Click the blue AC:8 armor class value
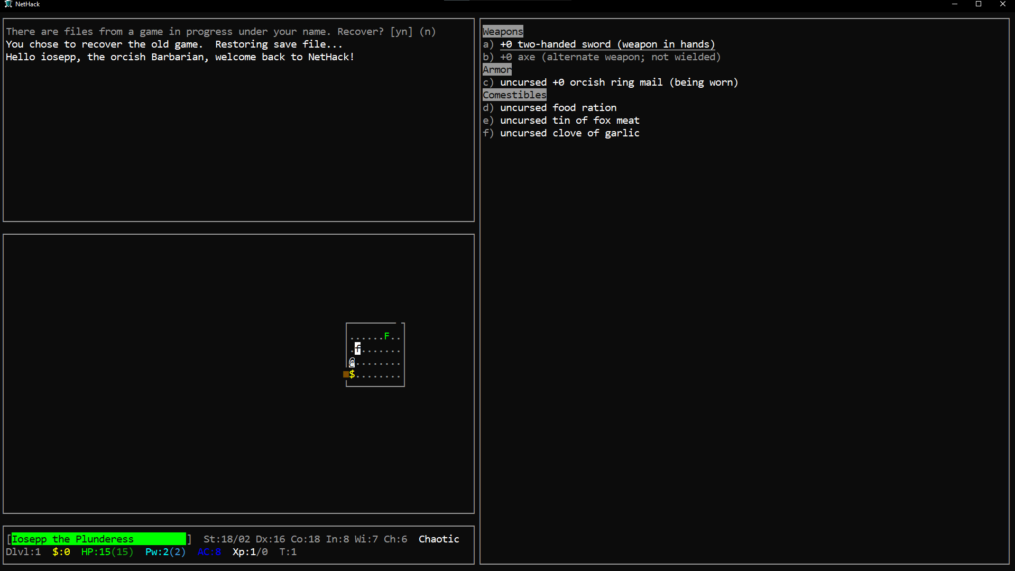The image size is (1015, 571). click(209, 552)
